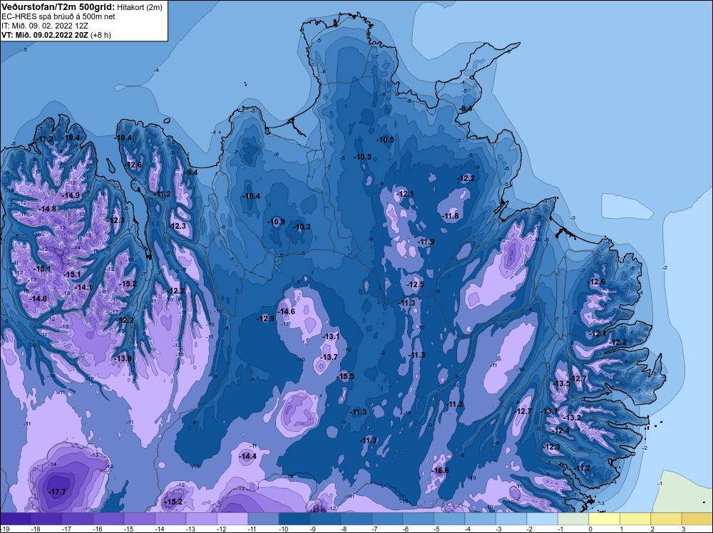Screen dimensions: 713x533
Task: Click the -12.5 temperature label
Action: coord(415,284)
